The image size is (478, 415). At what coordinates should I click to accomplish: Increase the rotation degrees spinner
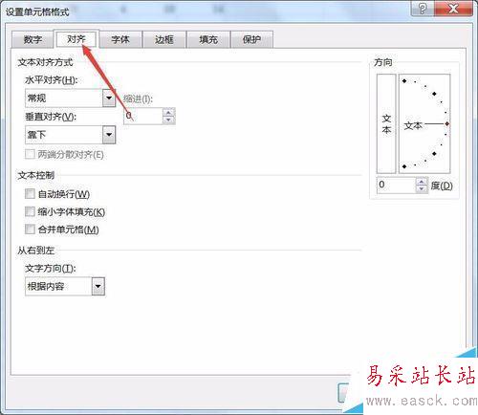coord(422,182)
